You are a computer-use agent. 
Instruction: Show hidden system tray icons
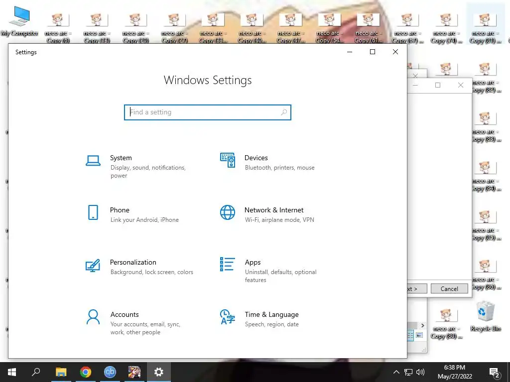pos(396,372)
